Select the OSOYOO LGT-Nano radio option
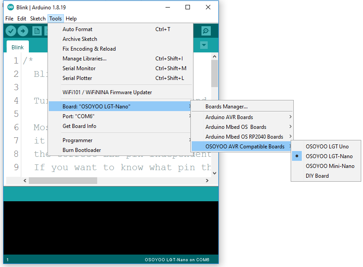Screen dimensions: 363x267 coord(326,156)
